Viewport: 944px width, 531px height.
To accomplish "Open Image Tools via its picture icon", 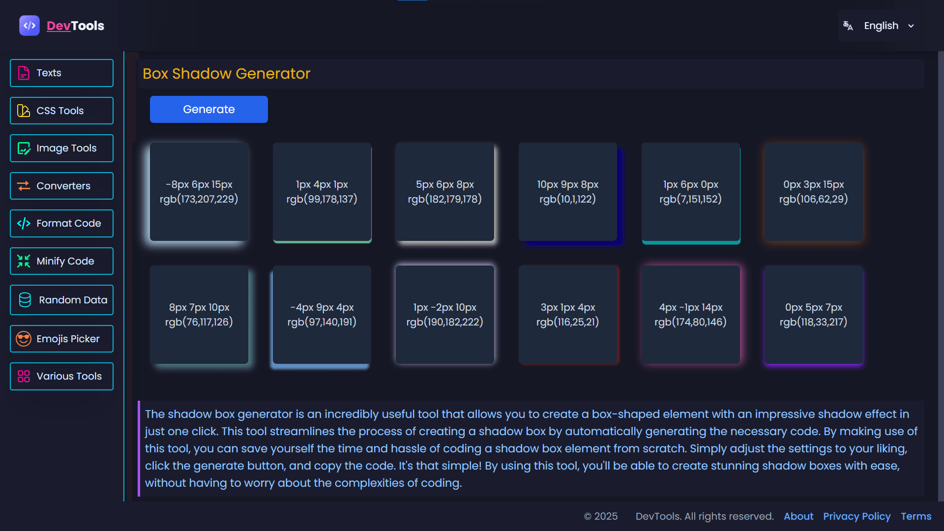I will [x=24, y=148].
